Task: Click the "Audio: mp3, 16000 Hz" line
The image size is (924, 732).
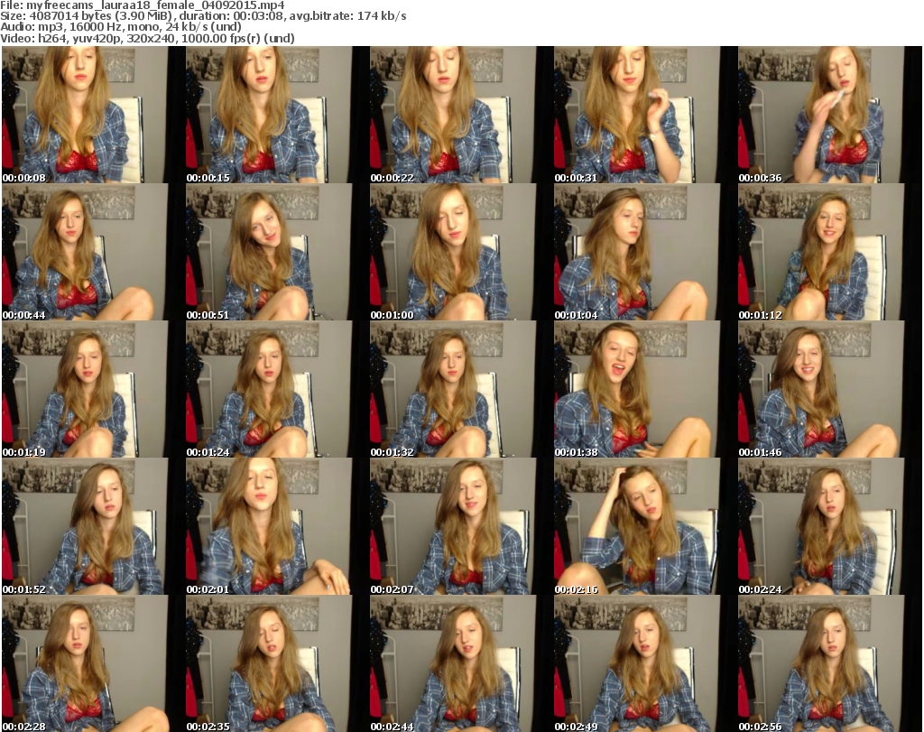Action: tap(121, 27)
